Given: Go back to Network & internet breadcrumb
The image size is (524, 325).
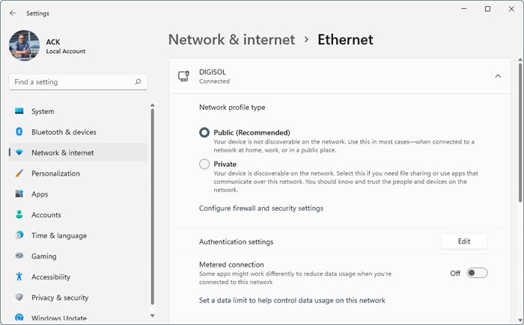Looking at the screenshot, I should [x=231, y=40].
